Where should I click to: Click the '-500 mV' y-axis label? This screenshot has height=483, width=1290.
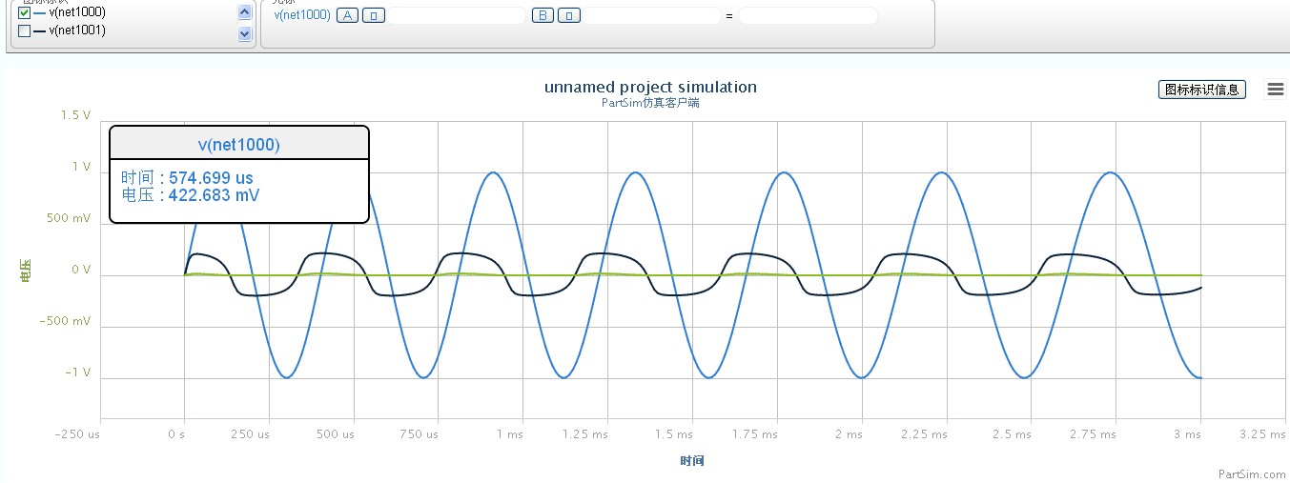click(66, 321)
